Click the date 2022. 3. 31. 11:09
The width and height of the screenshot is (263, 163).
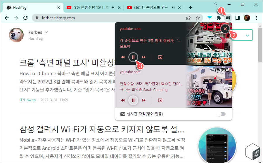[54, 100]
